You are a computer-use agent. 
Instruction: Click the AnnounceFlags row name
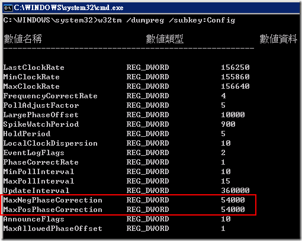(x=34, y=219)
